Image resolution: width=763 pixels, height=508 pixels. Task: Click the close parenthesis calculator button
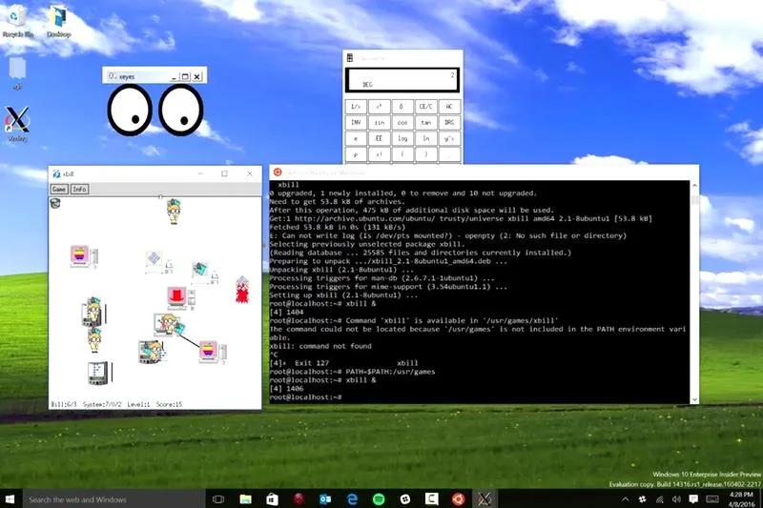pyautogui.click(x=425, y=154)
